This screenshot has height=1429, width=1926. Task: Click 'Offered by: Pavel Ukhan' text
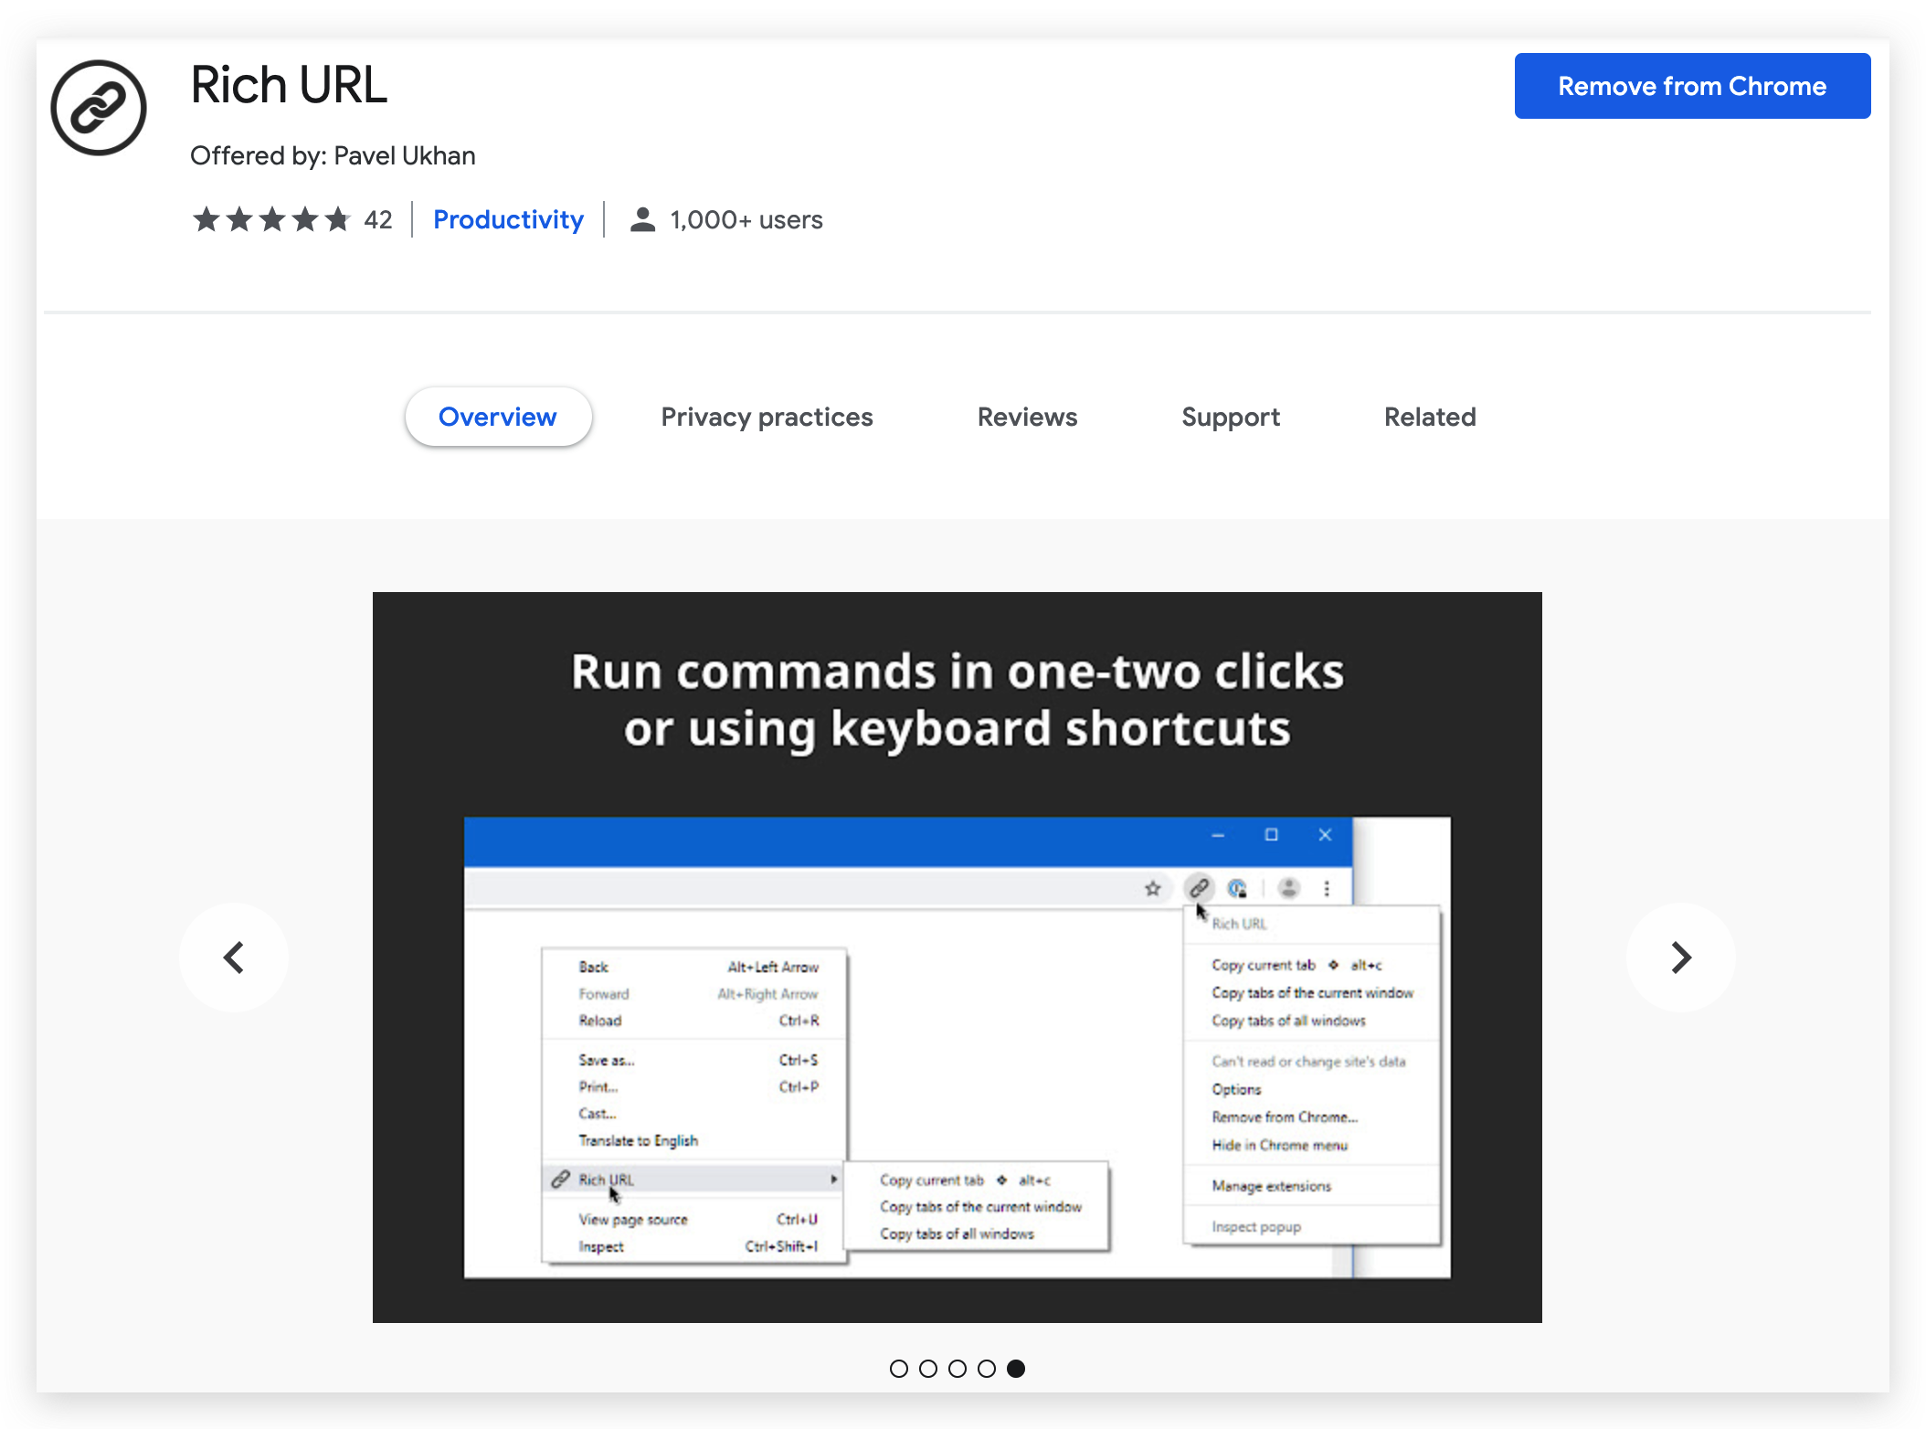click(333, 155)
